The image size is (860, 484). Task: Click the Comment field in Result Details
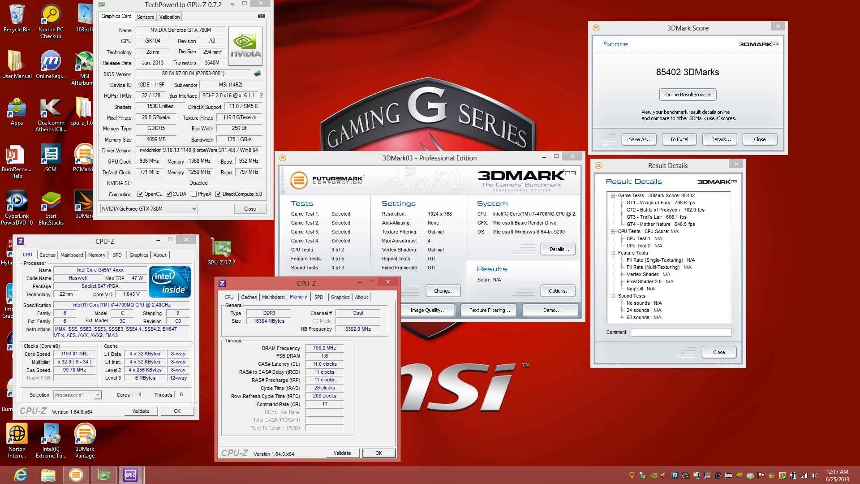(x=681, y=332)
